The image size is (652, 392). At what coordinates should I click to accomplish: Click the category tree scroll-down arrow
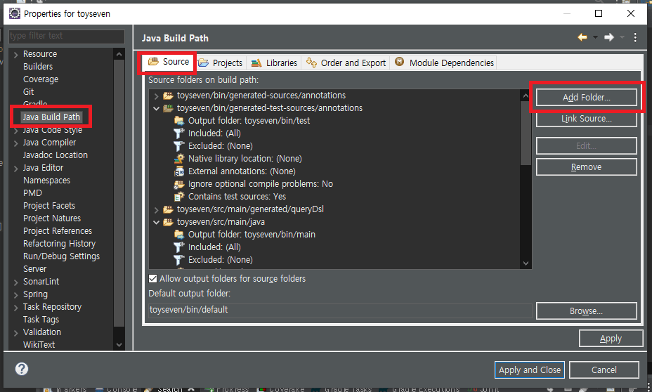[x=119, y=345]
